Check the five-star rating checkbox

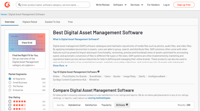pos(10,101)
